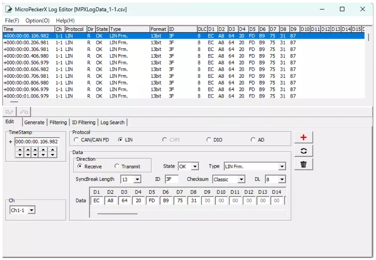376x260 pixels.
Task: Click the redo arrow icon above the tabs
Action: tap(24, 112)
